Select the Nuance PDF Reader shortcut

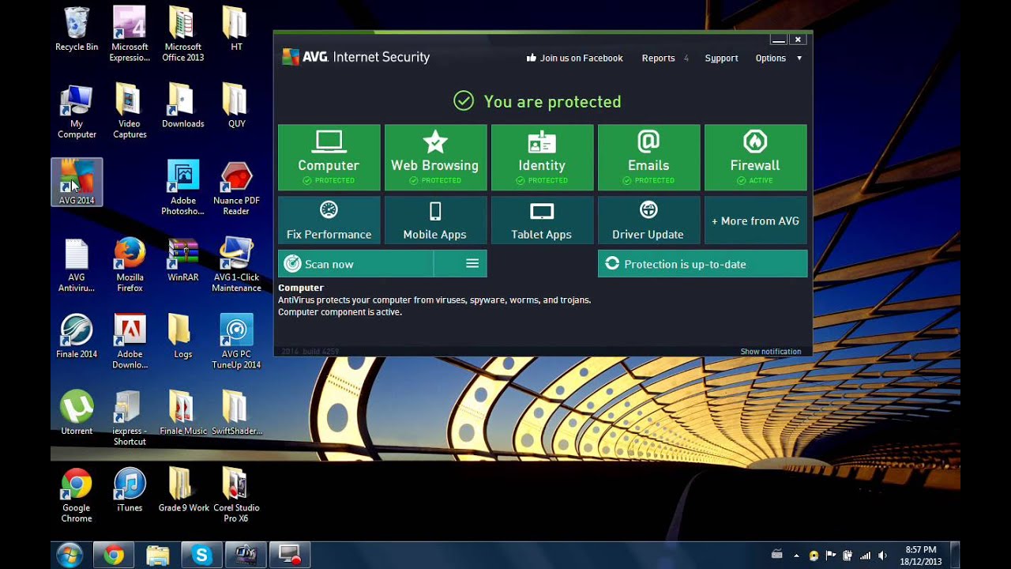[236, 188]
